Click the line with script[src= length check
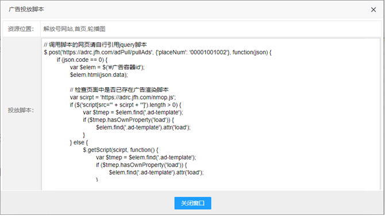Screen dimensions: 385x216 [125, 105]
